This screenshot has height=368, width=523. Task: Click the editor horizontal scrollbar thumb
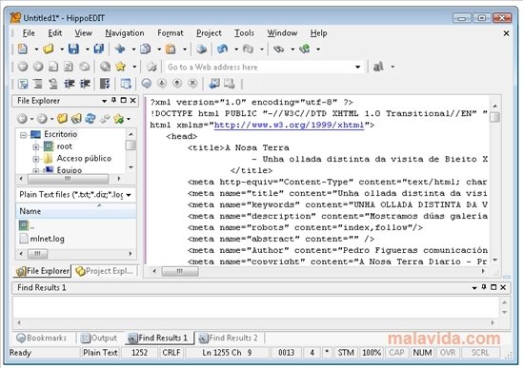pos(180,271)
